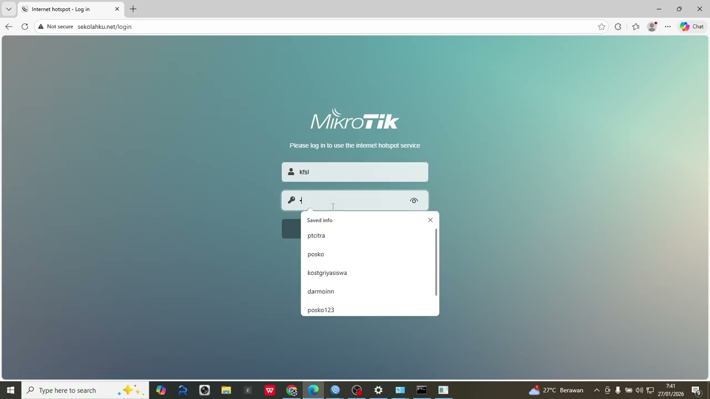Open Google Chrome from the taskbar
Image resolution: width=710 pixels, height=399 pixels.
[292, 390]
